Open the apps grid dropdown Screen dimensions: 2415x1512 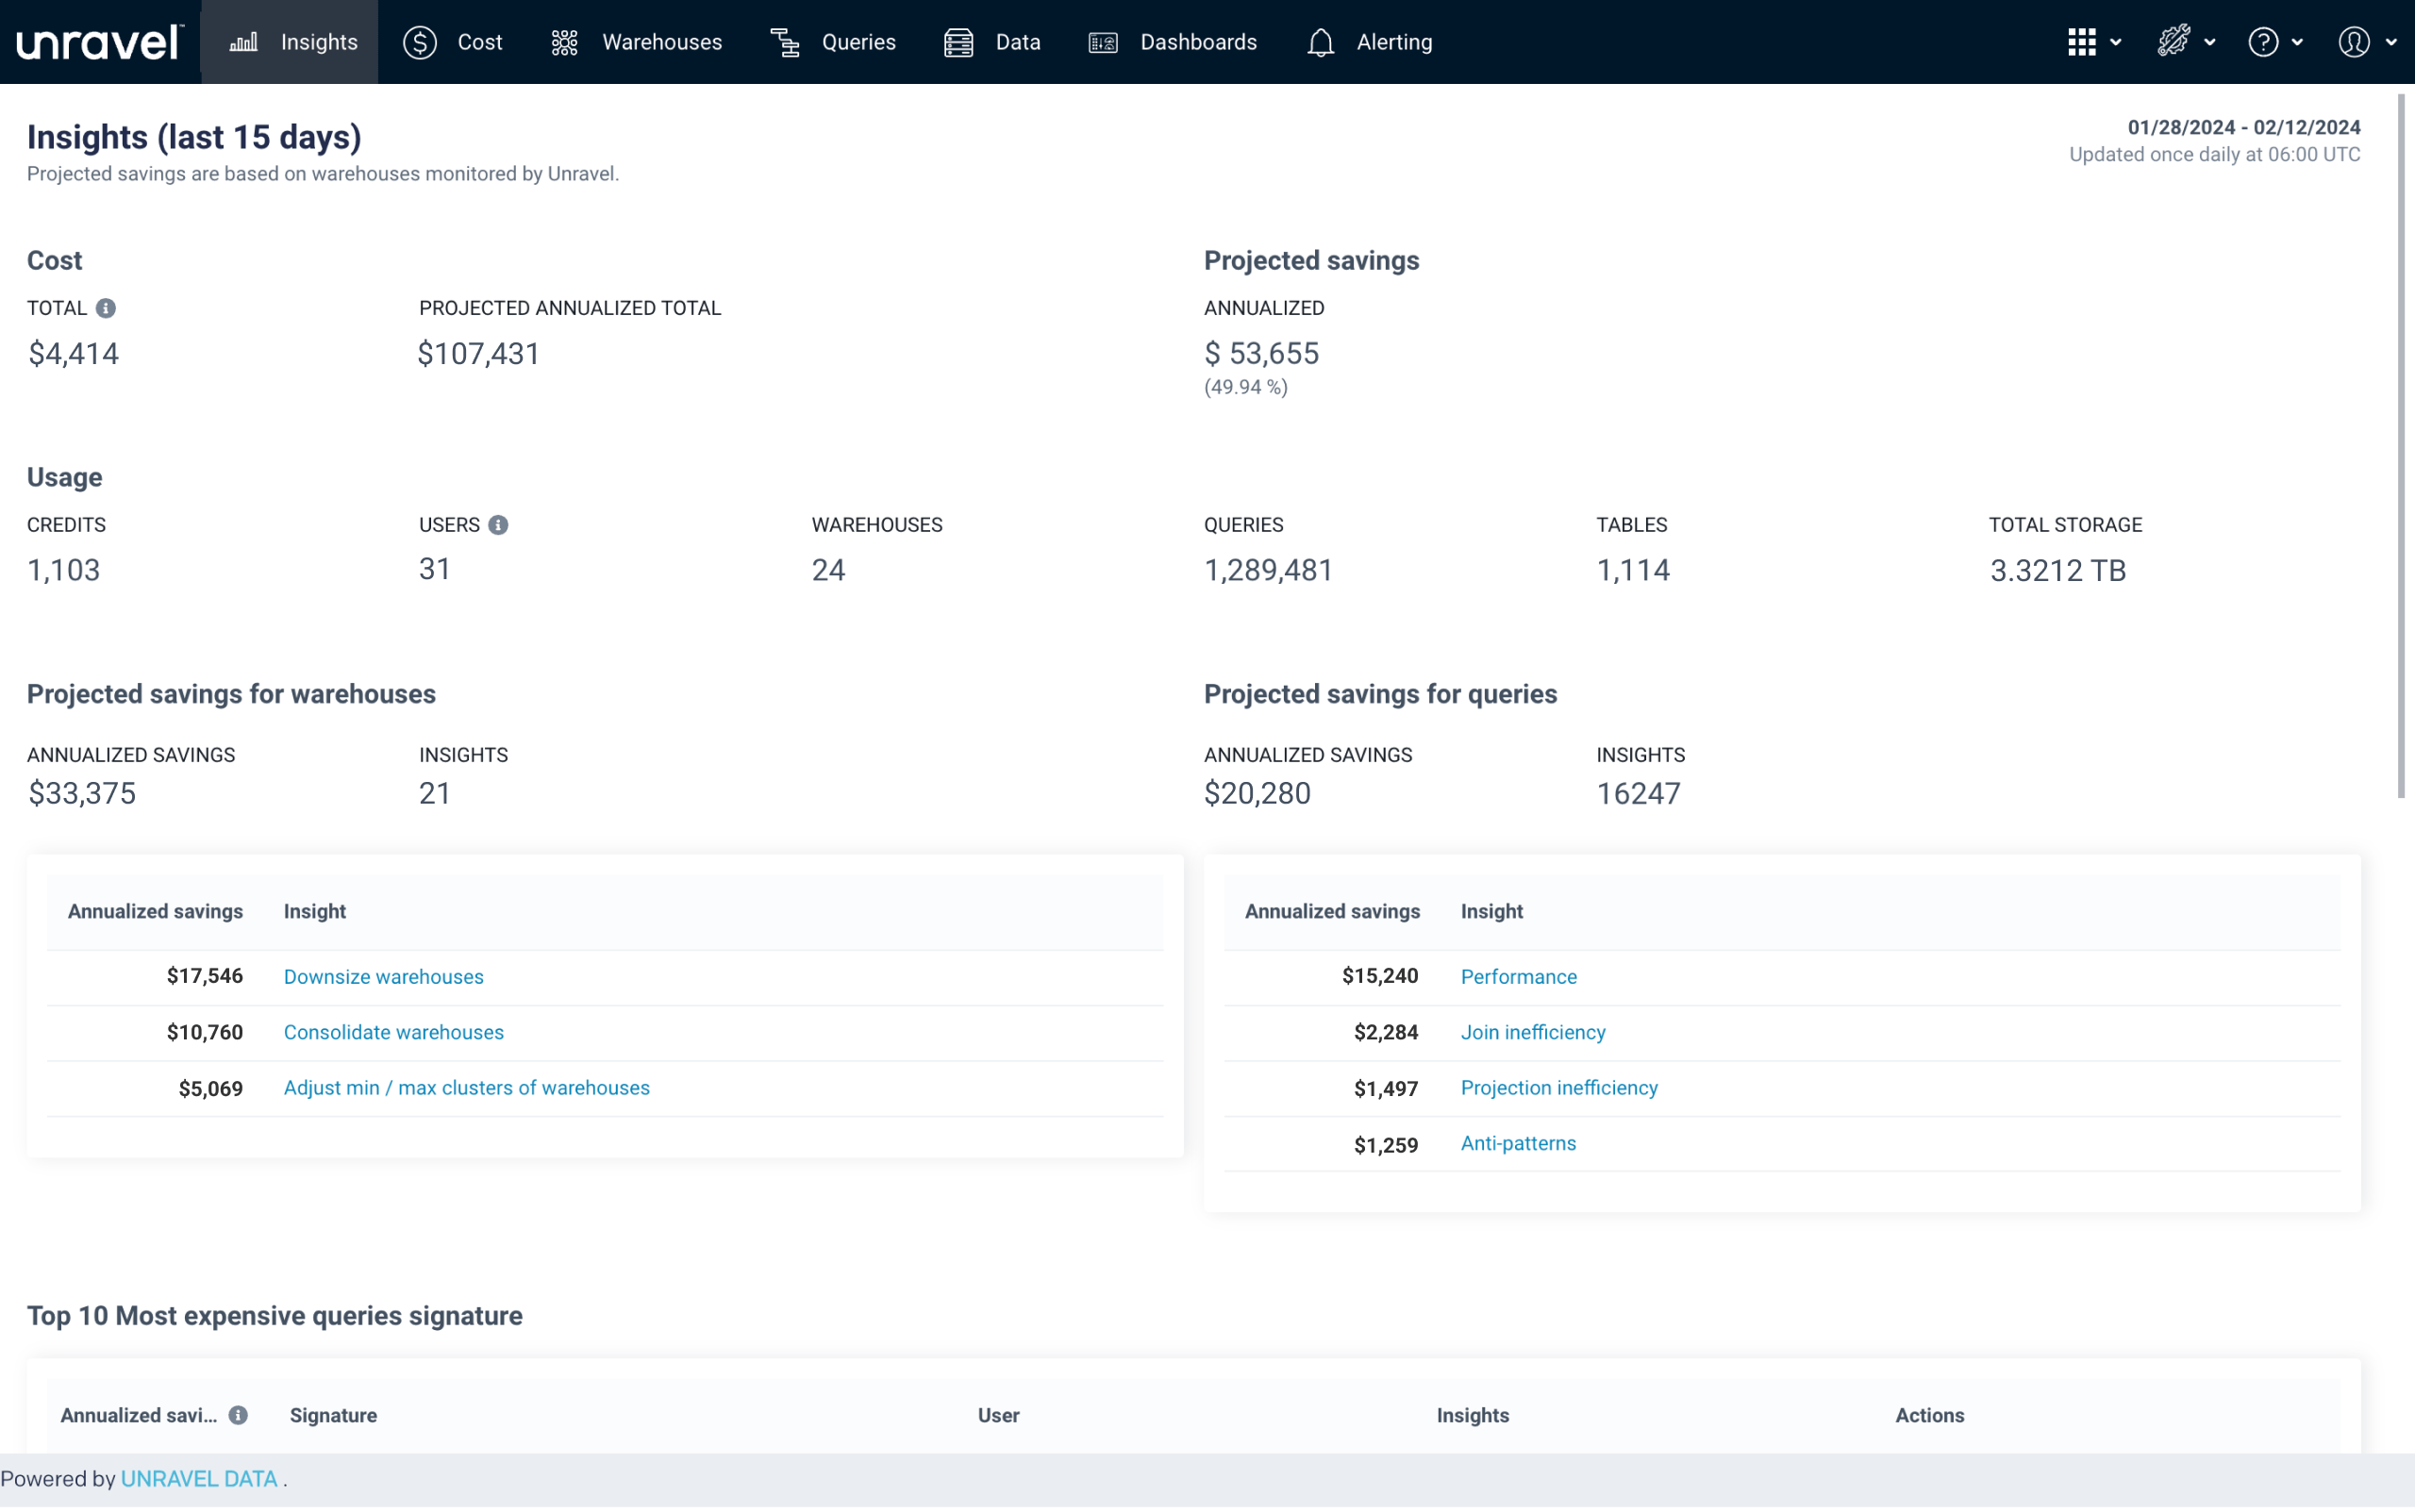point(2094,42)
